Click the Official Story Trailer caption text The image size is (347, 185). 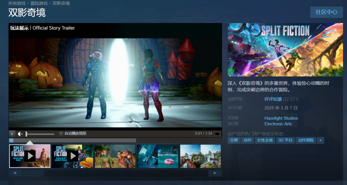54,28
